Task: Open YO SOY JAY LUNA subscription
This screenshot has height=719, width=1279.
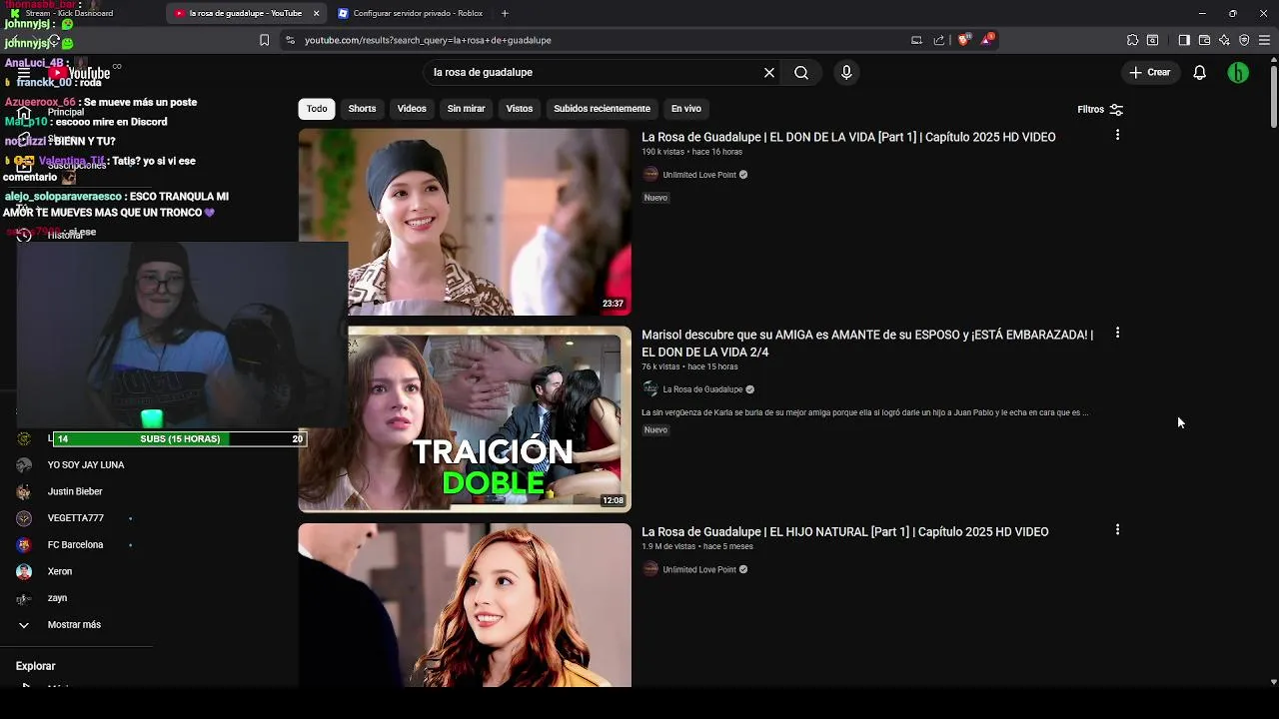Action: pyautogui.click(x=86, y=465)
